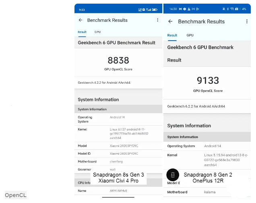Image resolution: width=256 pixels, height=203 pixels.
Task: Click battery icon in left status bar
Action: click(x=155, y=10)
